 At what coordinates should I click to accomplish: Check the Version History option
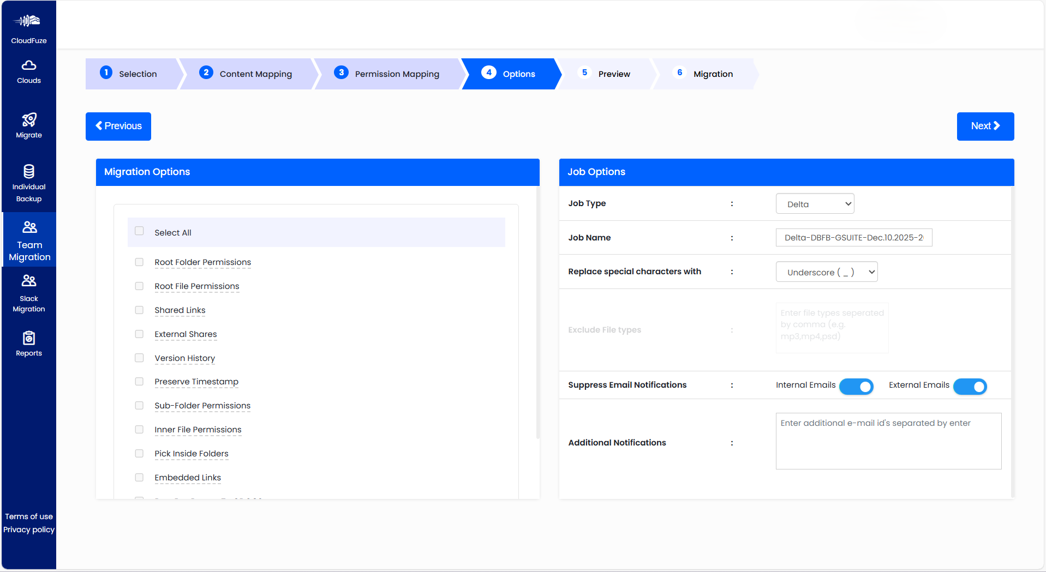click(x=139, y=358)
